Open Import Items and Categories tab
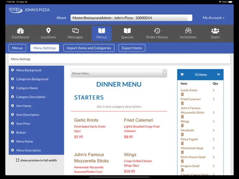 coord(89,48)
